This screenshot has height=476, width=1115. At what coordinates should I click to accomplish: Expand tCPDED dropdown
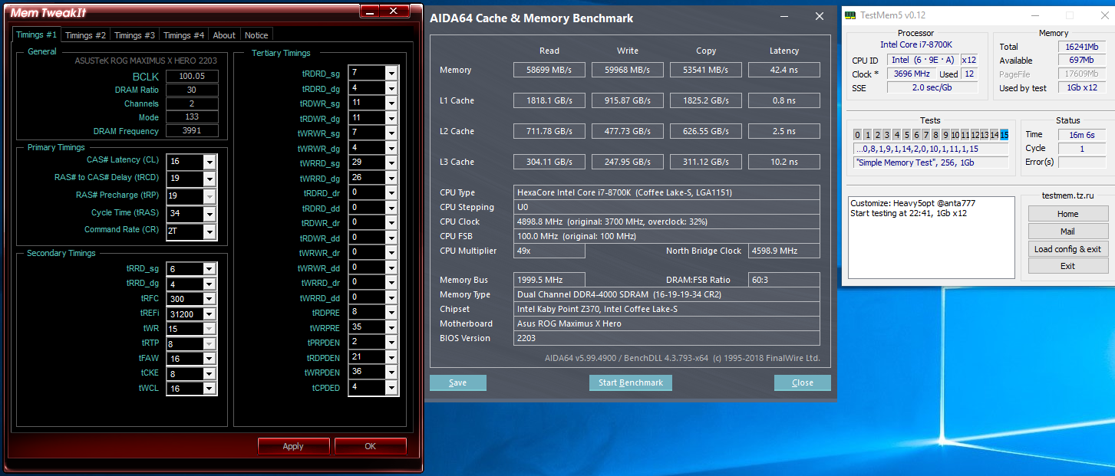(391, 387)
